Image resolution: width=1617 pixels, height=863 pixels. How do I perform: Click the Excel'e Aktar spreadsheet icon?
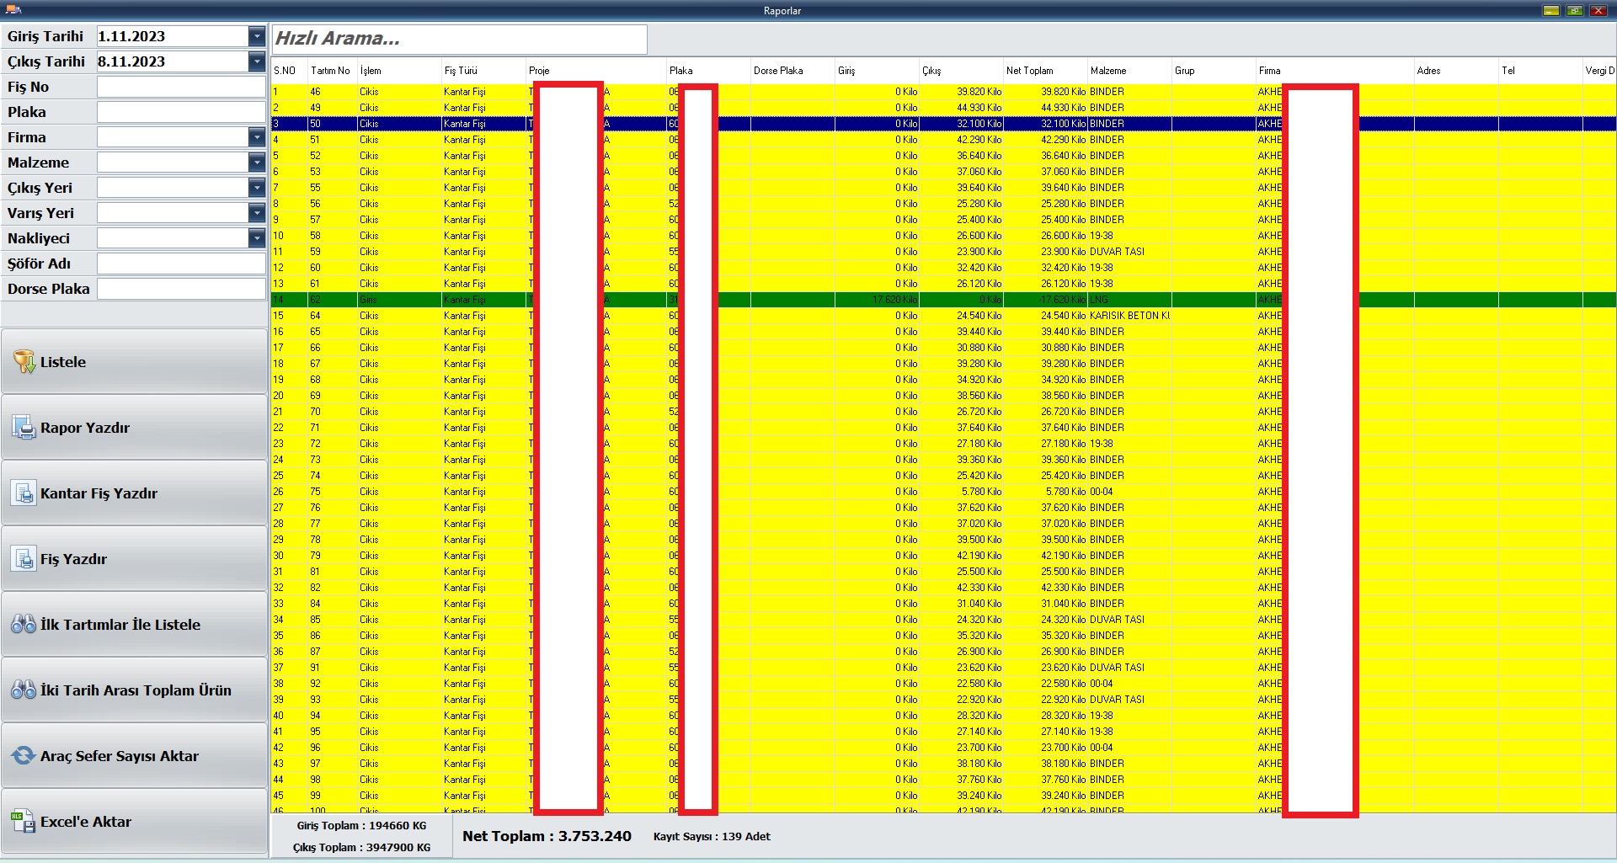coord(24,822)
